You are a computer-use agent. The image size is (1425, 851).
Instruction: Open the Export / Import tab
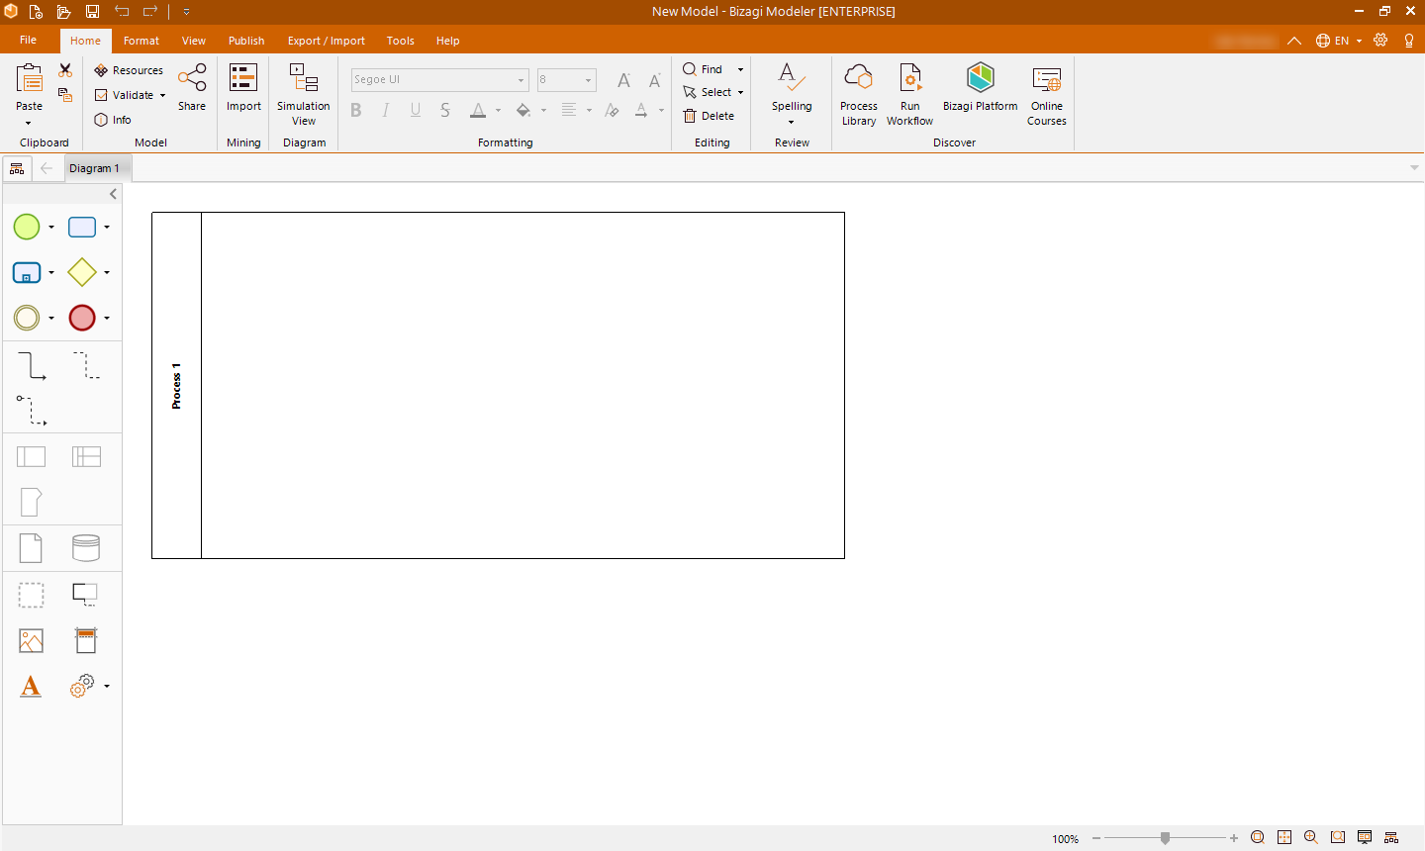pyautogui.click(x=326, y=41)
